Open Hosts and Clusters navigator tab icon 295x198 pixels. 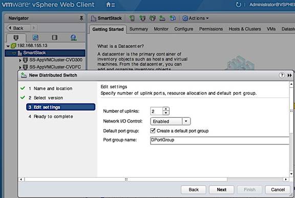click(16, 38)
